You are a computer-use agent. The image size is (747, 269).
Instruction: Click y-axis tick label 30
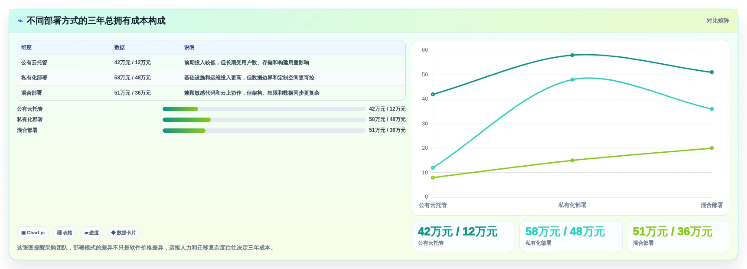click(425, 124)
